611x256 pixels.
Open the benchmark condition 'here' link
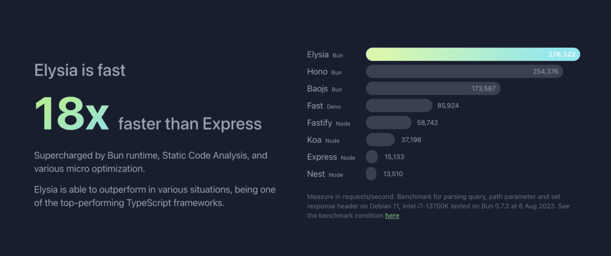392,215
